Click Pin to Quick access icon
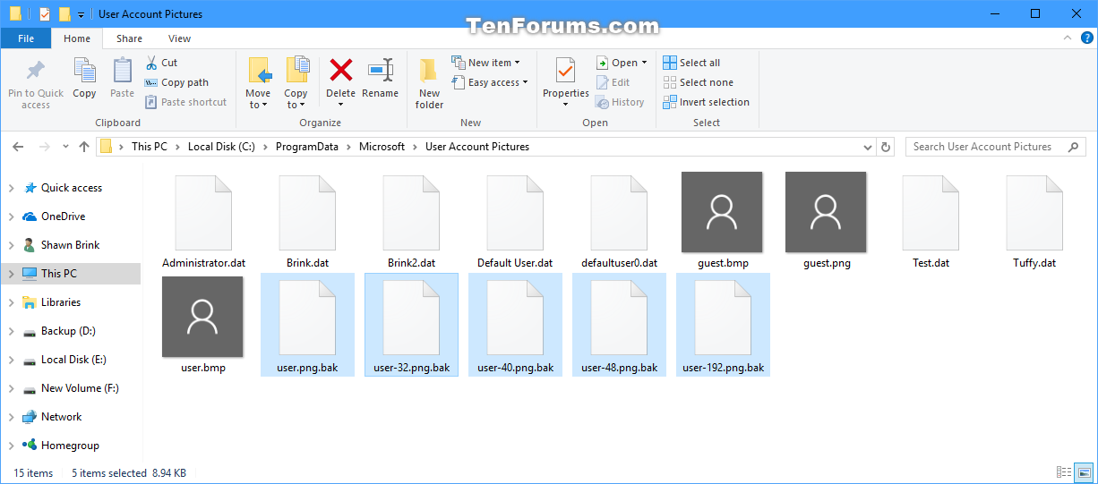Image resolution: width=1098 pixels, height=484 pixels. click(x=36, y=72)
